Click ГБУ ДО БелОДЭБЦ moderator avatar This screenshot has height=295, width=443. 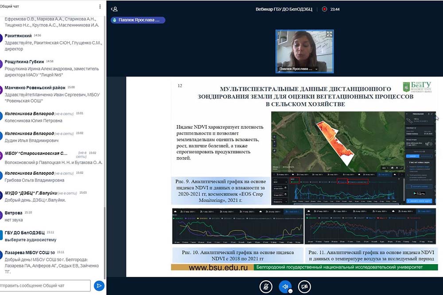pos(1,235)
